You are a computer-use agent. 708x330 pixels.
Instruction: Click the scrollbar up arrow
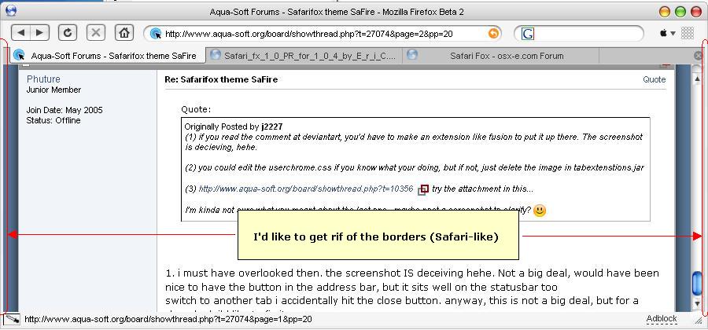(x=697, y=79)
